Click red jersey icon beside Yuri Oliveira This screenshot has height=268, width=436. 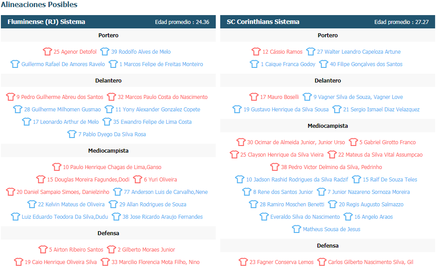pyautogui.click(x=138, y=180)
